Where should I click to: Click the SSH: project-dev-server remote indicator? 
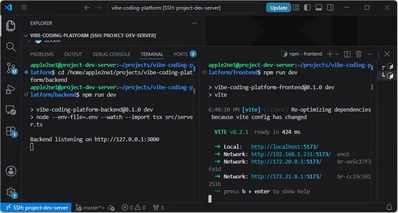click(x=36, y=207)
